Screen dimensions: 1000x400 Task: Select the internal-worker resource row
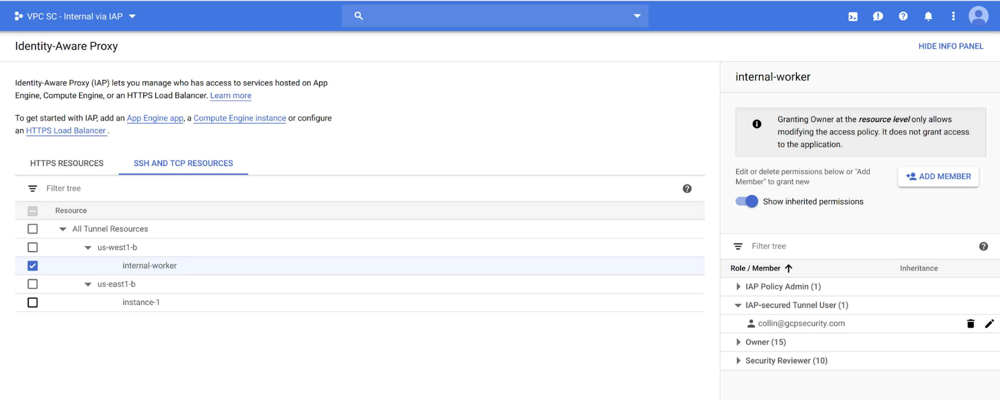pyautogui.click(x=360, y=266)
